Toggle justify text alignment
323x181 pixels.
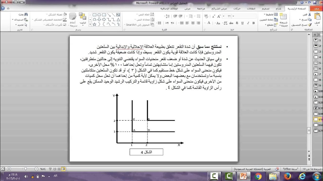click(181, 23)
